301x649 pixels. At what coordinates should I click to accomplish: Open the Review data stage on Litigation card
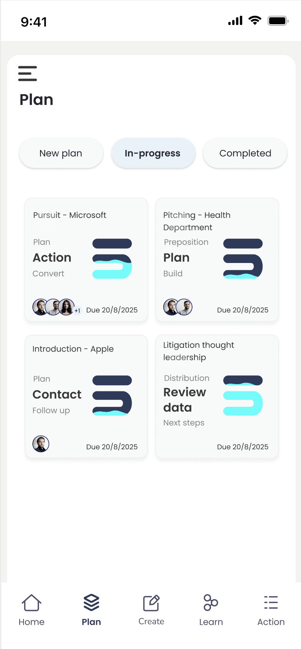click(186, 400)
